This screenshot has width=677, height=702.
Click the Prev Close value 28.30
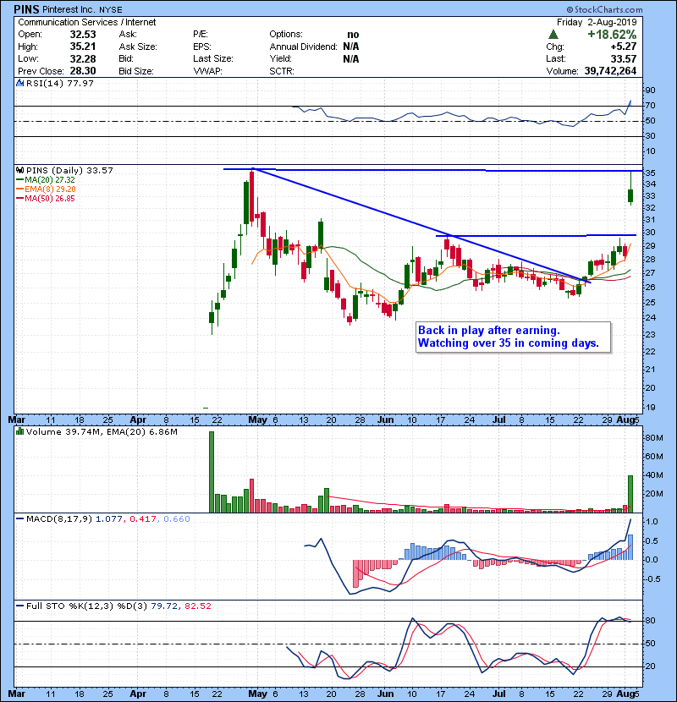coord(83,71)
